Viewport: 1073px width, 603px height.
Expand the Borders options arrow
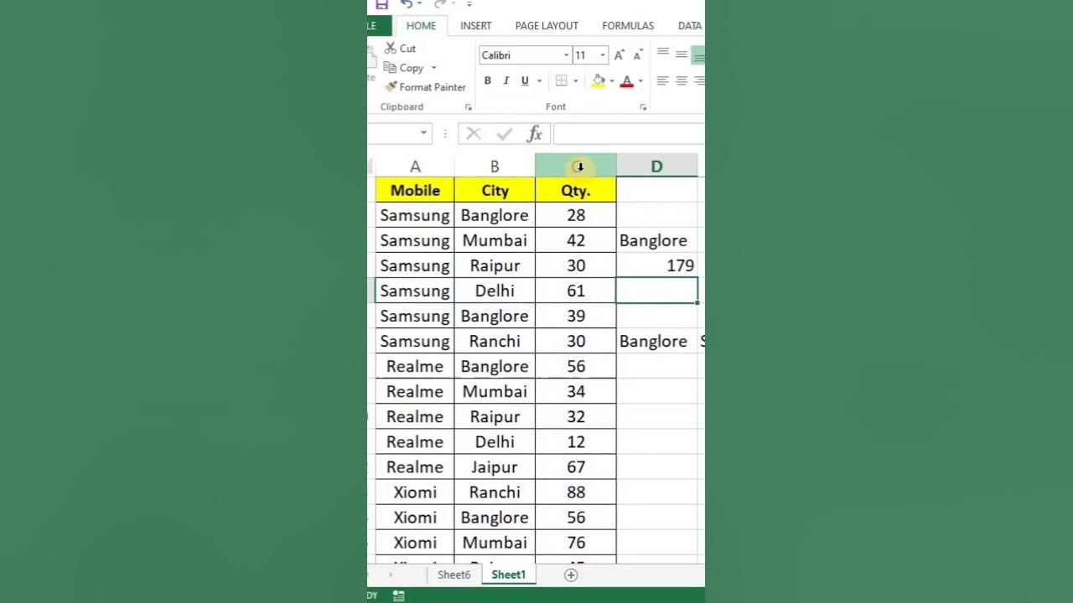click(575, 81)
